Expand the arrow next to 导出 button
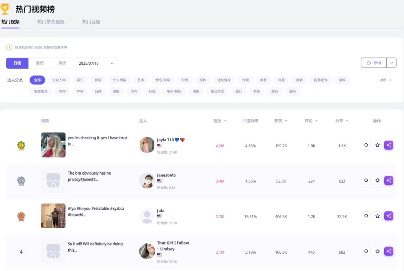This screenshot has width=404, height=271. click(391, 63)
